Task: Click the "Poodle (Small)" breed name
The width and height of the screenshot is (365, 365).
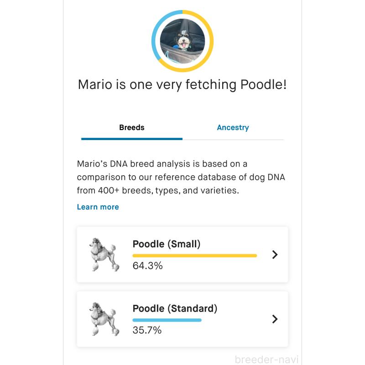Action: tap(167, 244)
